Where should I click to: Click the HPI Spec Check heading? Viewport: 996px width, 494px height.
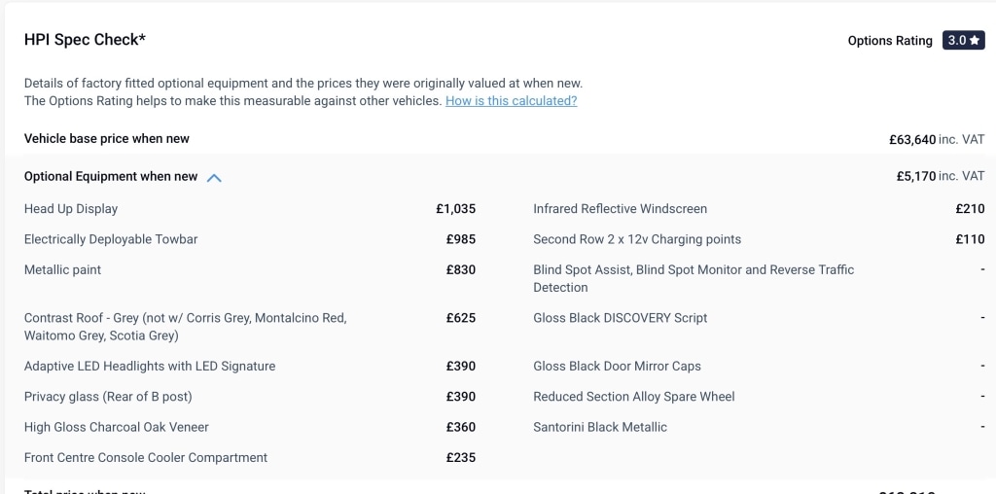point(85,40)
